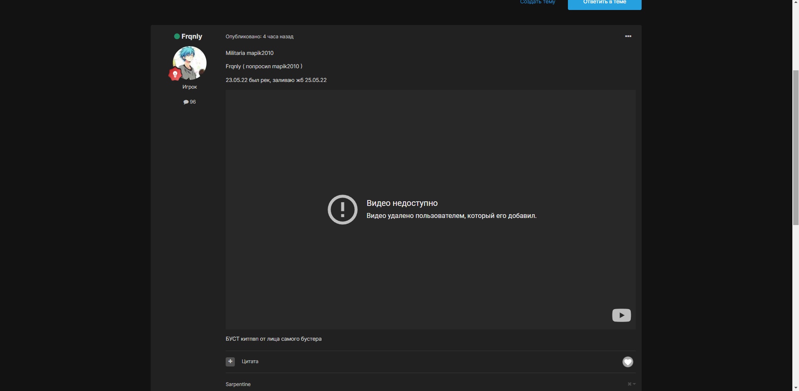Click the YouTube logo in the video embed

621,315
